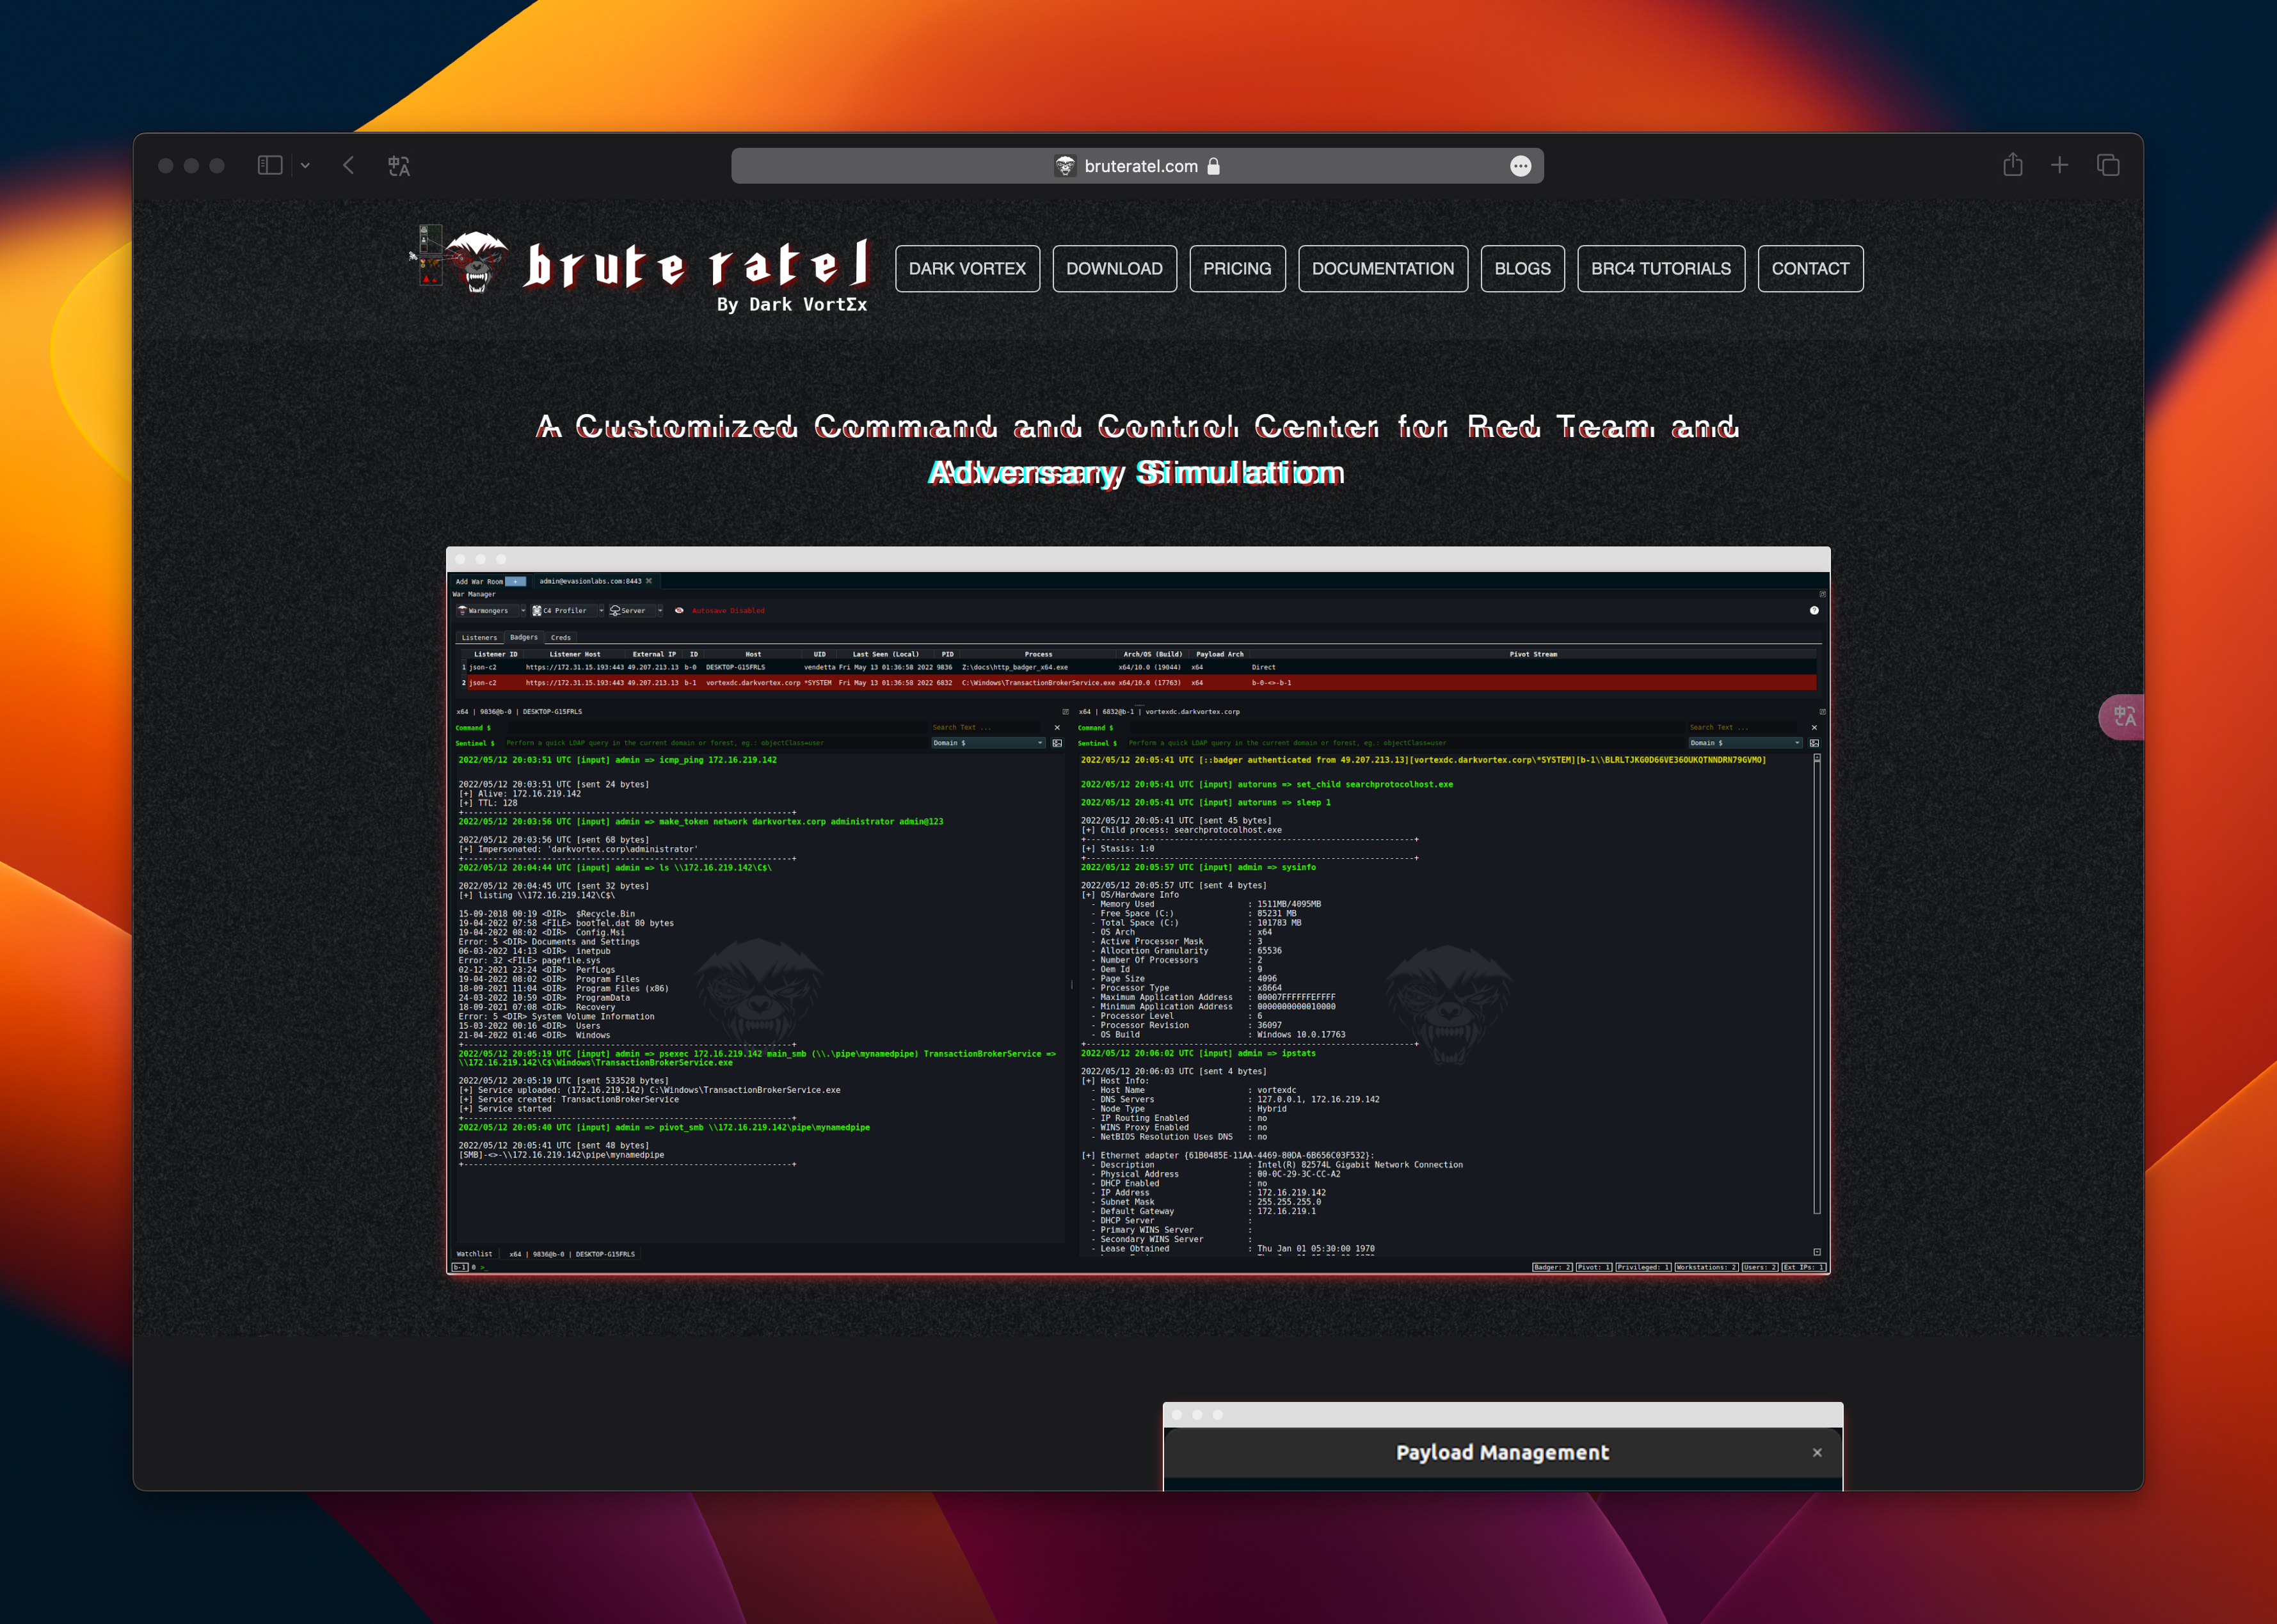Click the detach icon of War Manager panel
Viewport: 2277px width, 1624px height.
tap(1822, 594)
